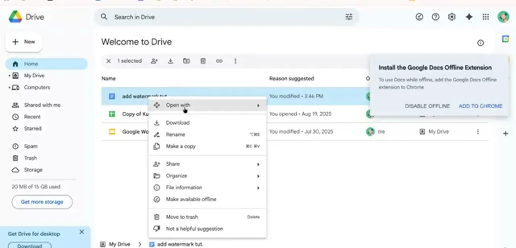Image resolution: width=516 pixels, height=248 pixels.
Task: Expand the Share submenu arrow
Action: [x=258, y=164]
